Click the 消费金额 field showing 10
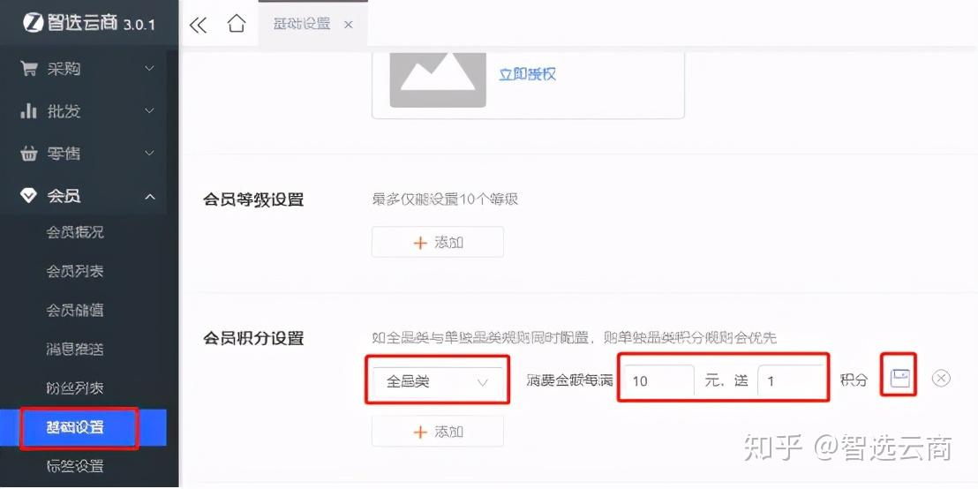The width and height of the screenshot is (978, 489). [x=659, y=380]
